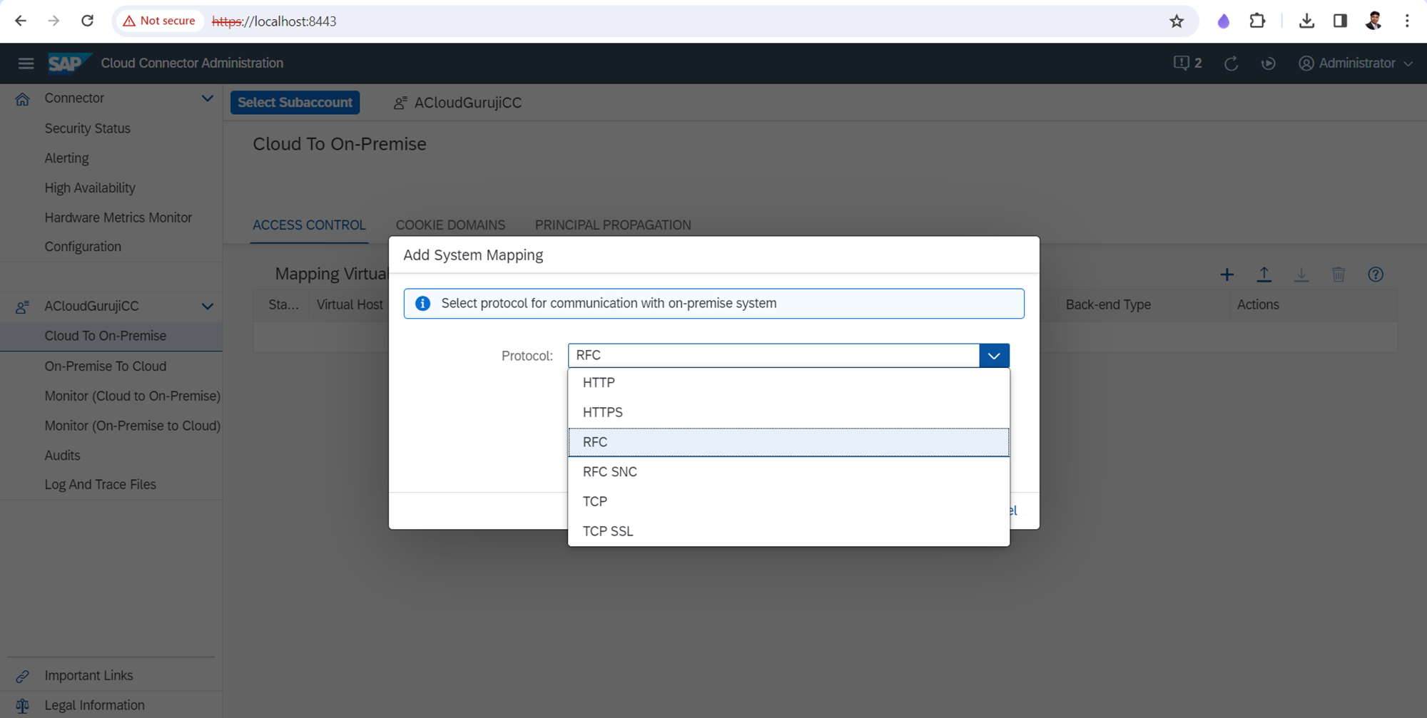The height and width of the screenshot is (718, 1427).
Task: Click the refresh icon in SAP header
Action: point(1231,63)
